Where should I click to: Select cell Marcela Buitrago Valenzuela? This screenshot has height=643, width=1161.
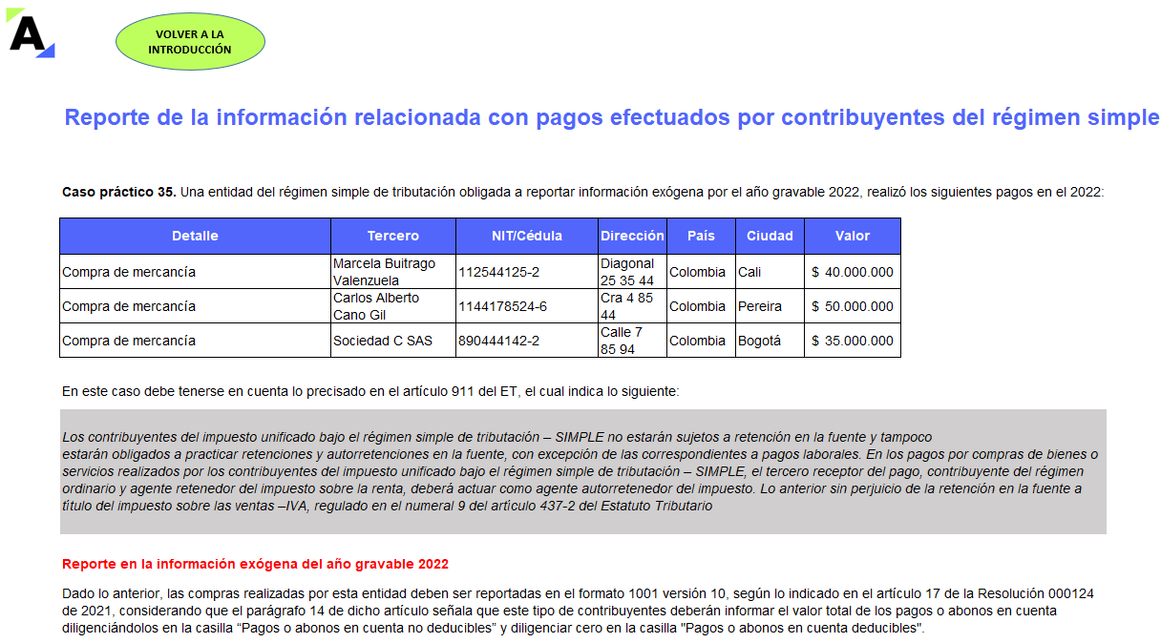393,272
